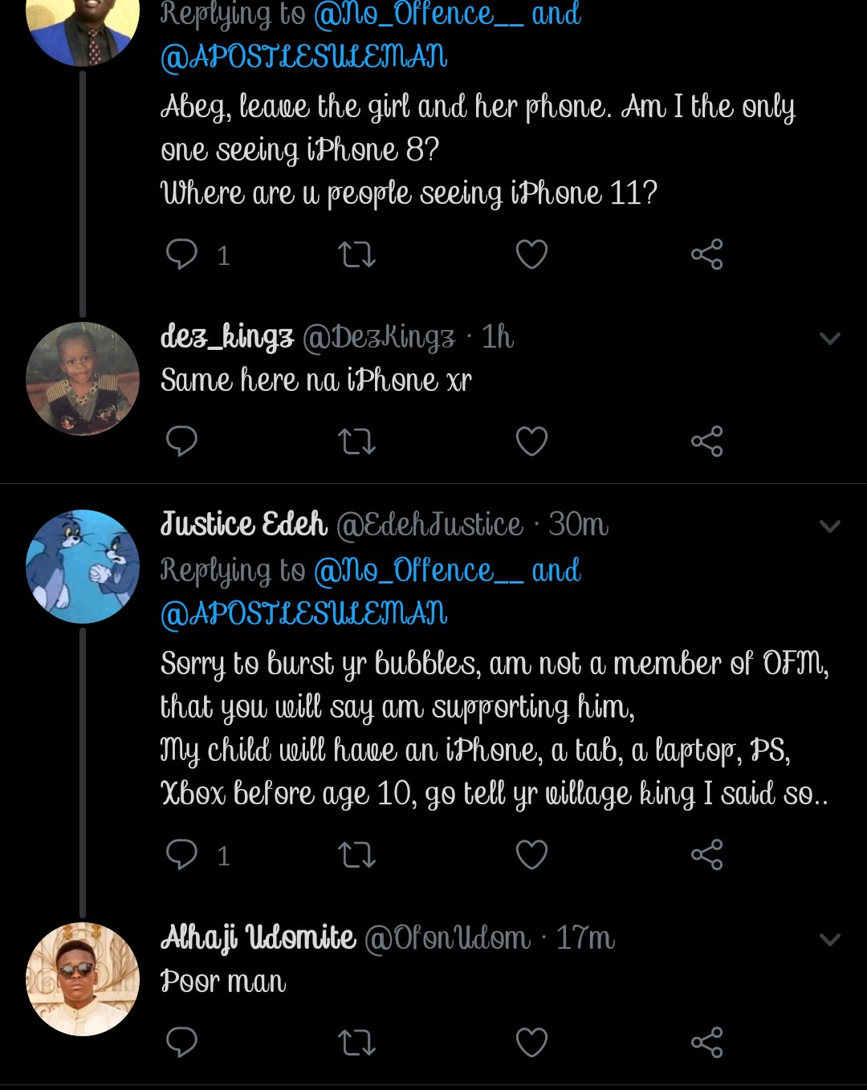The image size is (867, 1090).
Task: Share the iPhone 8 tweet
Action: click(x=706, y=254)
